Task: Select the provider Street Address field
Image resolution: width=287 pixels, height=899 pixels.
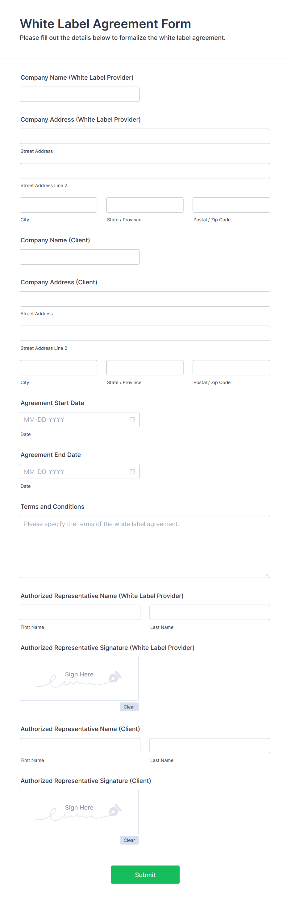Action: coord(145,136)
